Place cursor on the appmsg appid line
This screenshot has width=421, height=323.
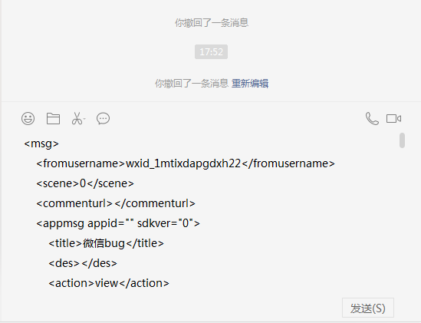click(118, 223)
